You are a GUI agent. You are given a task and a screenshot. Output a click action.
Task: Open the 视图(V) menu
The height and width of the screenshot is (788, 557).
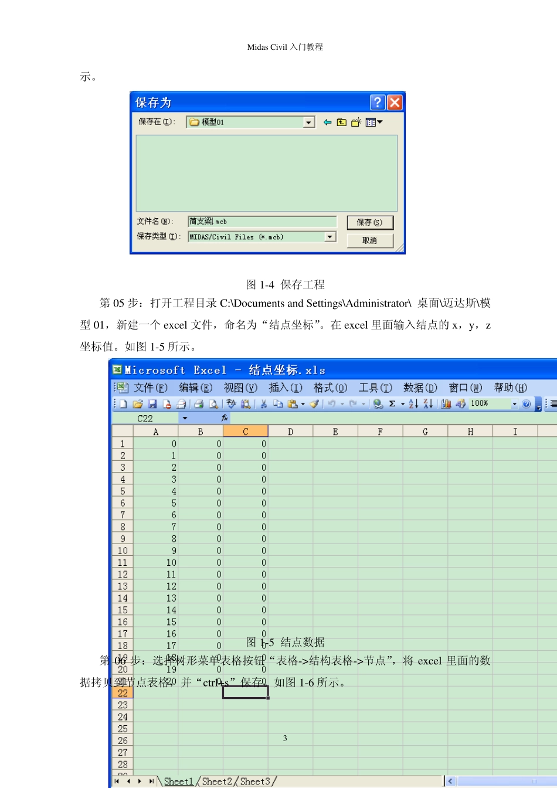click(x=240, y=388)
